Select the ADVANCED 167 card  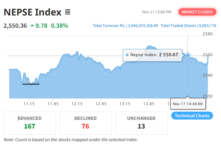tap(30, 122)
